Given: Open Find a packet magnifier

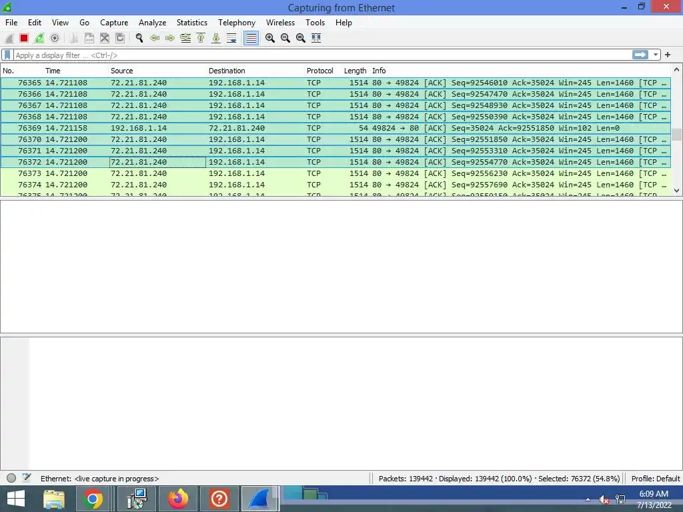Looking at the screenshot, I should 139,38.
